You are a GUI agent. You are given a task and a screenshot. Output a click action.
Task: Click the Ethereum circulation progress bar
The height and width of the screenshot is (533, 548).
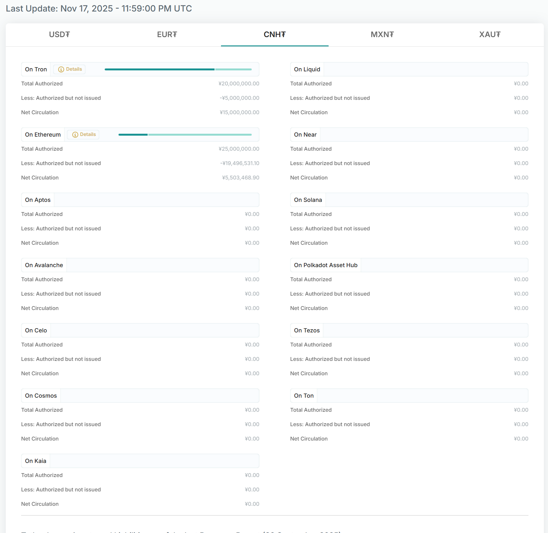pyautogui.click(x=185, y=135)
